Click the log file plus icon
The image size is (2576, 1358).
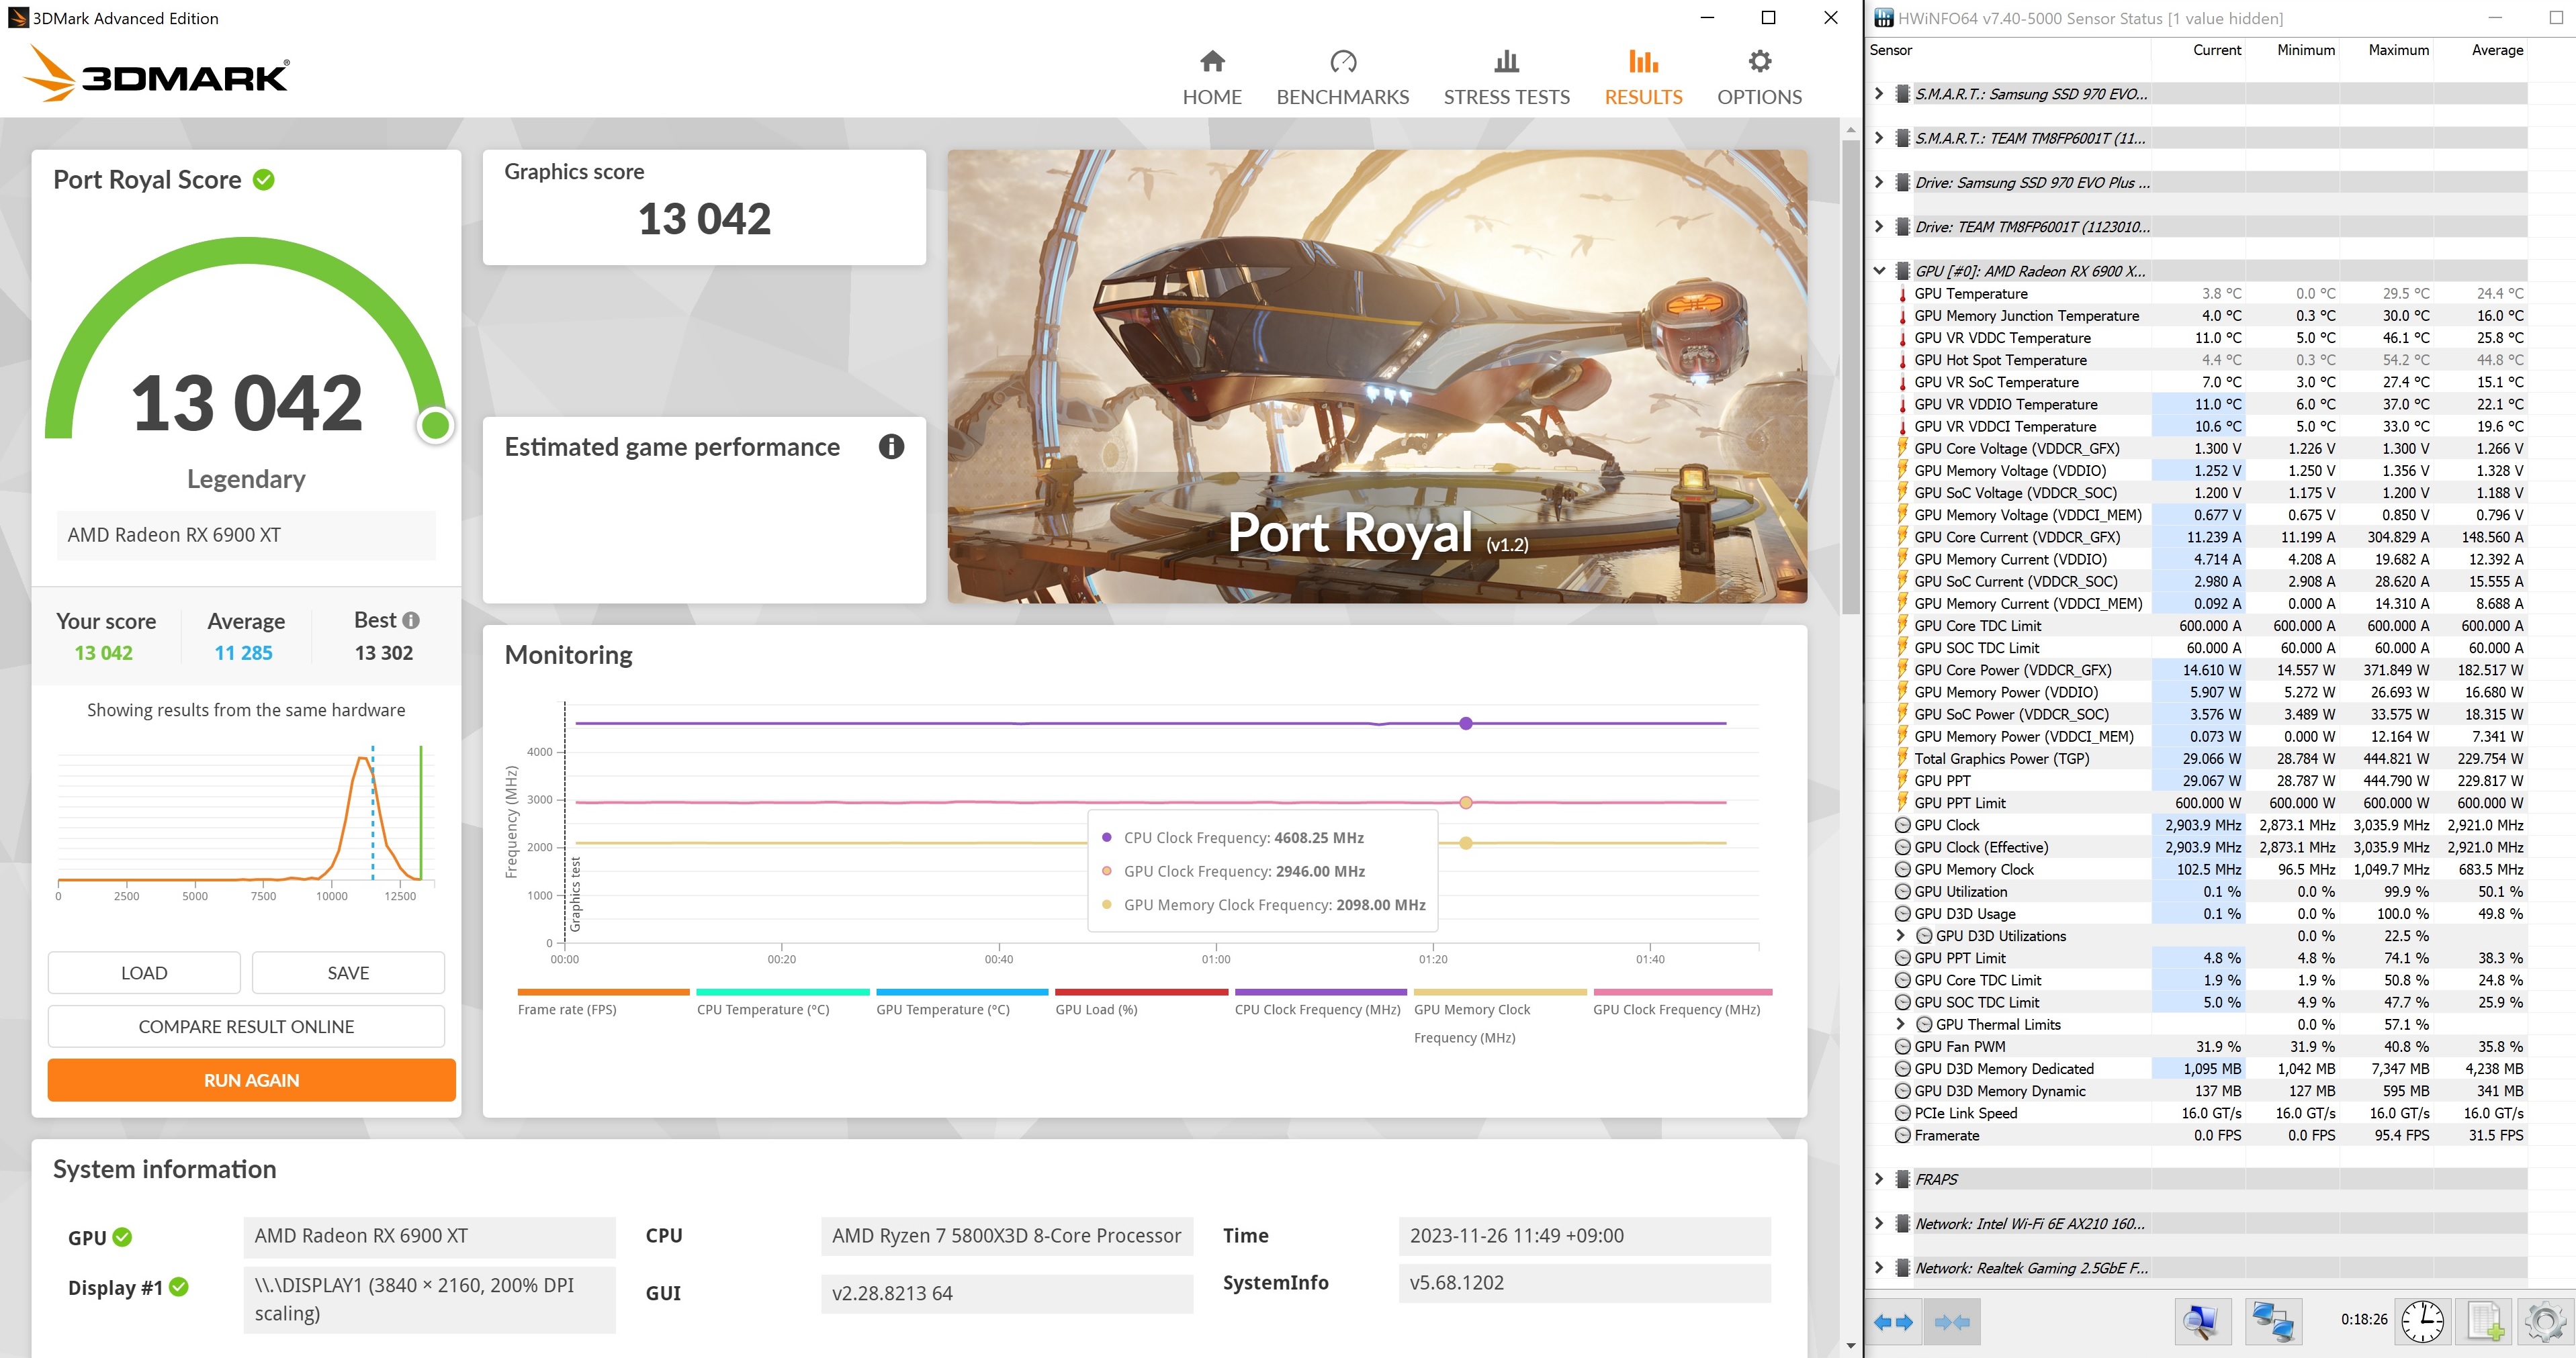pos(2485,1322)
